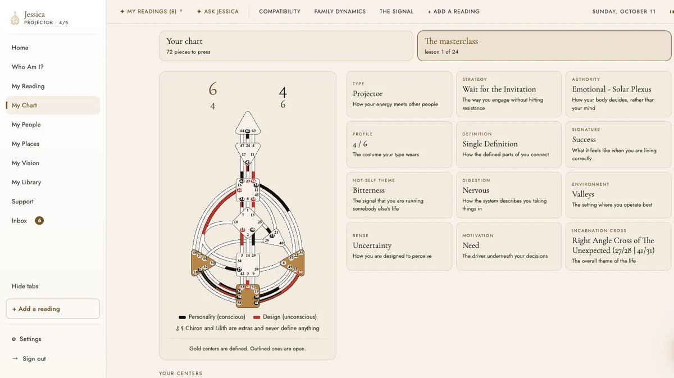The image size is (674, 378).
Task: Open the Compatibility section
Action: point(280,11)
